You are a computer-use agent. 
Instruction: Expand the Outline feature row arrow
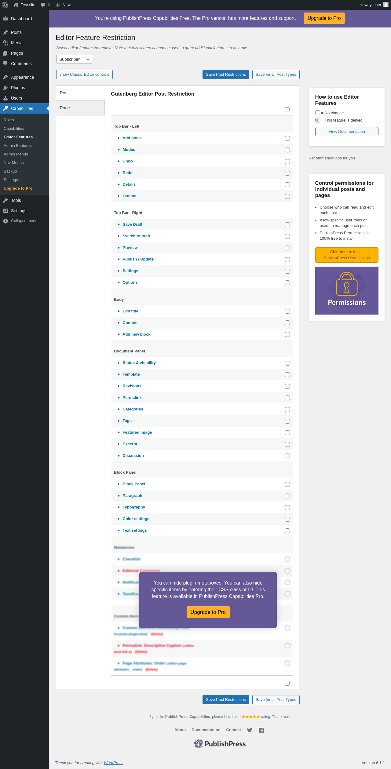coord(119,196)
